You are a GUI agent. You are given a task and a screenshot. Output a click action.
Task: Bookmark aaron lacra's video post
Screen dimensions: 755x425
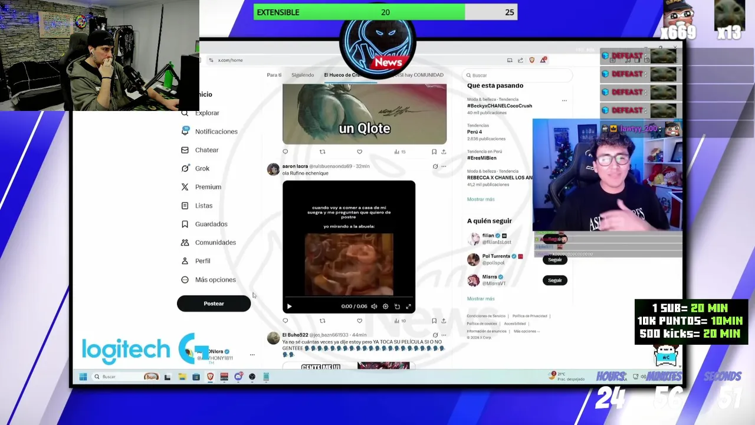tap(434, 321)
